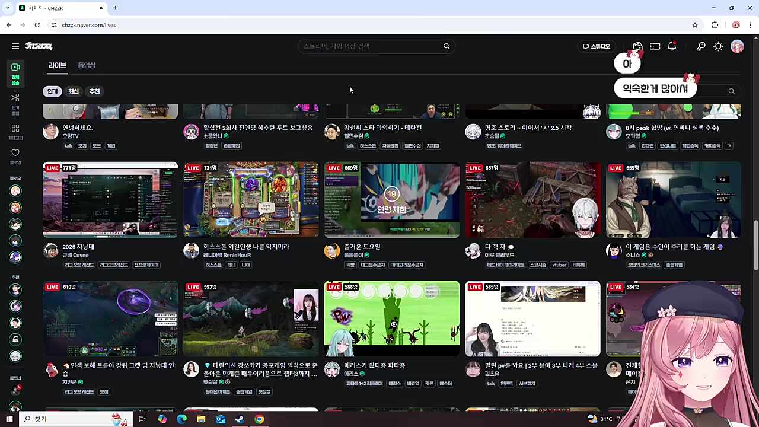Open 카테고리 grid sidebar icon
759x427 pixels.
pyautogui.click(x=15, y=132)
